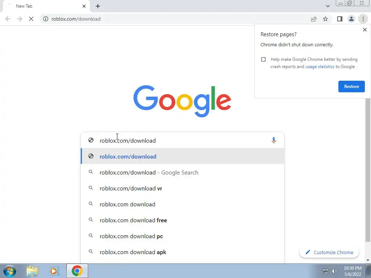Select highlighted roblox.com/download URL suggestion

[183, 156]
